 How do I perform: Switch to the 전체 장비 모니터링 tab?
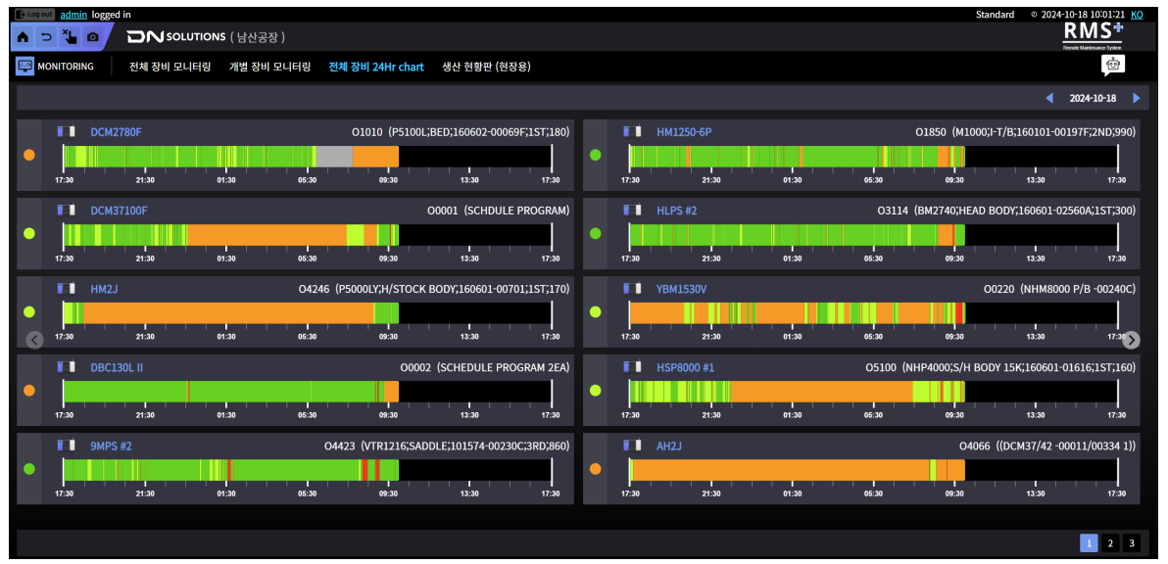170,67
